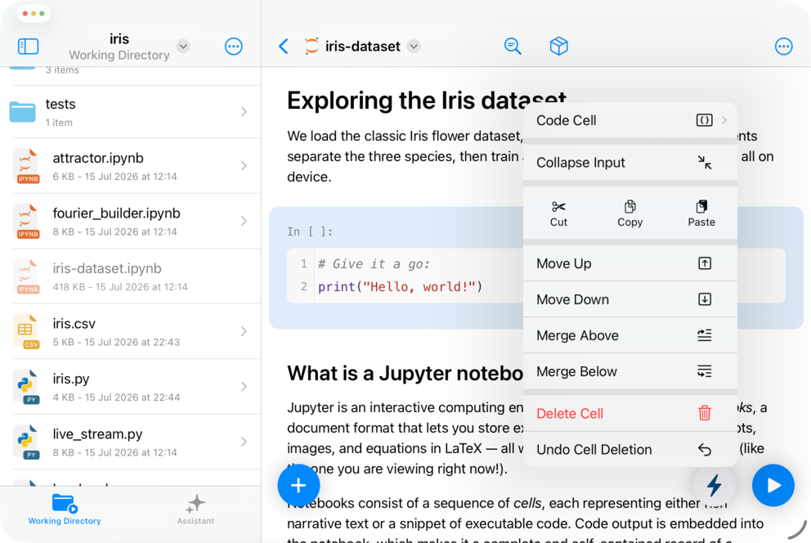Cut the cell with scissors button
811x543 pixels.
point(558,213)
